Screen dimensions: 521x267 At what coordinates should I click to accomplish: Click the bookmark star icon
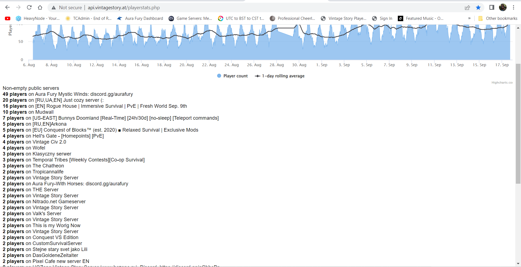point(478,8)
